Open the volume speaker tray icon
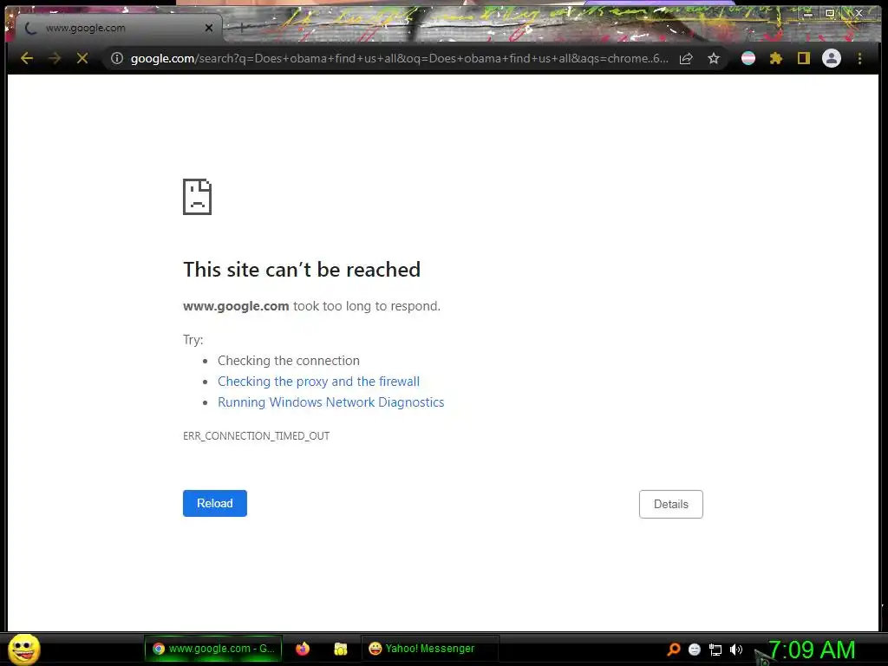888x666 pixels. point(735,650)
